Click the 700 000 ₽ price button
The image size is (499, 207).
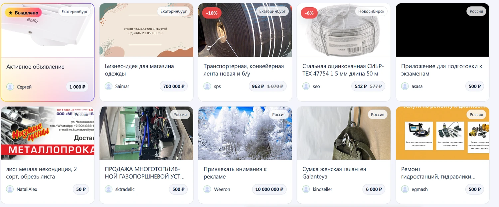coord(174,86)
